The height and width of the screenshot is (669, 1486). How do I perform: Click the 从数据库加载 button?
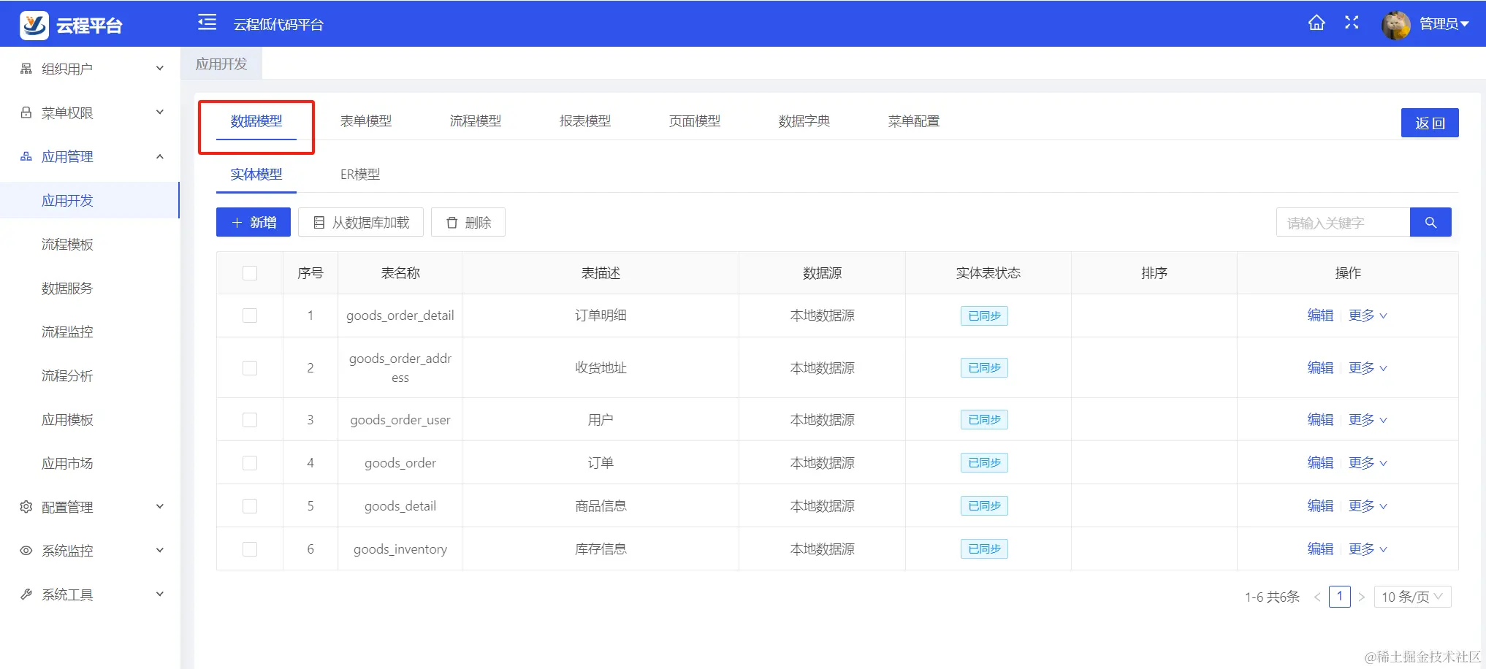tap(361, 223)
